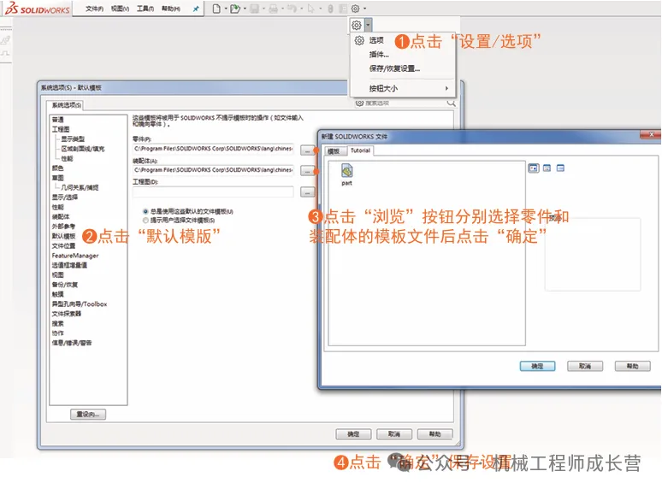Click the part template path input field

[213, 149]
